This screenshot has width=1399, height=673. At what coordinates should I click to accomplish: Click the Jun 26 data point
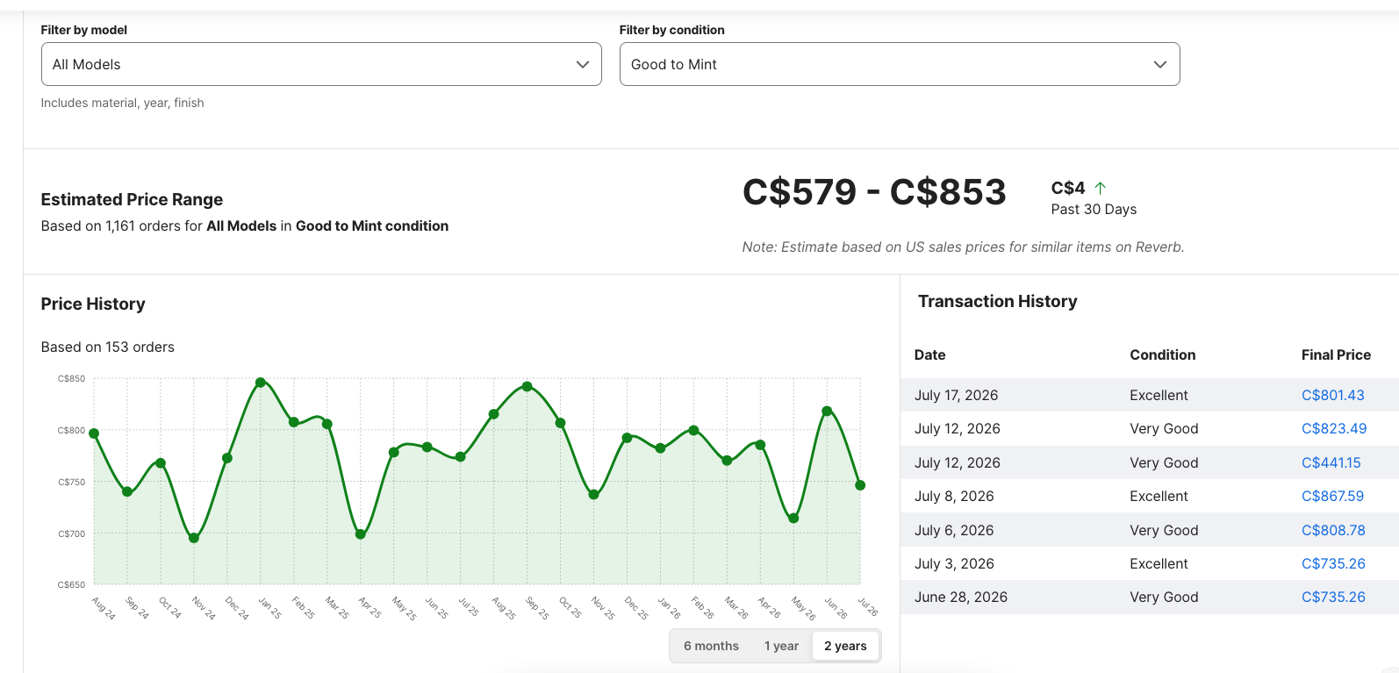tap(827, 411)
